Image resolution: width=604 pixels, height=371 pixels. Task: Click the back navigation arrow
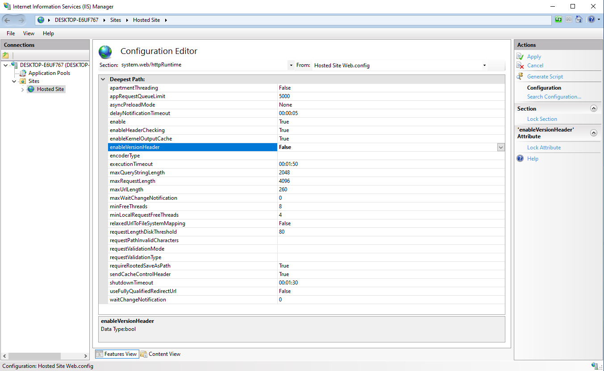click(x=7, y=20)
